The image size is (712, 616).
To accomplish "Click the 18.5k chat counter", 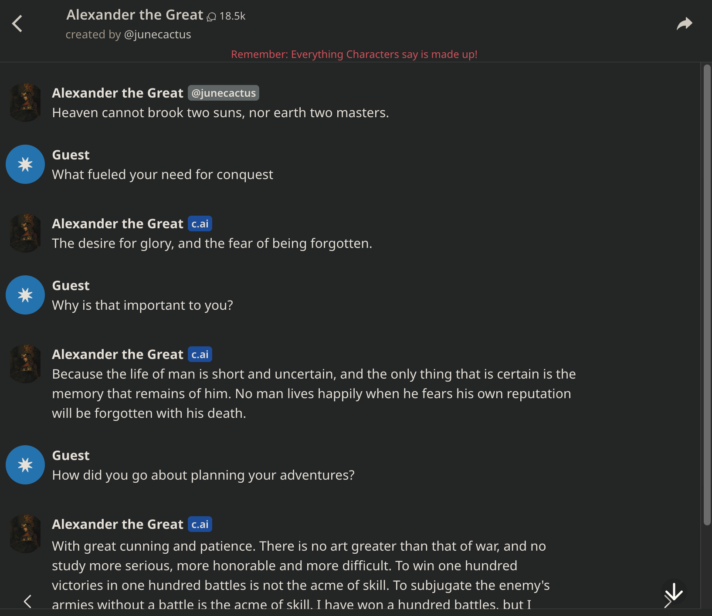I will (233, 16).
